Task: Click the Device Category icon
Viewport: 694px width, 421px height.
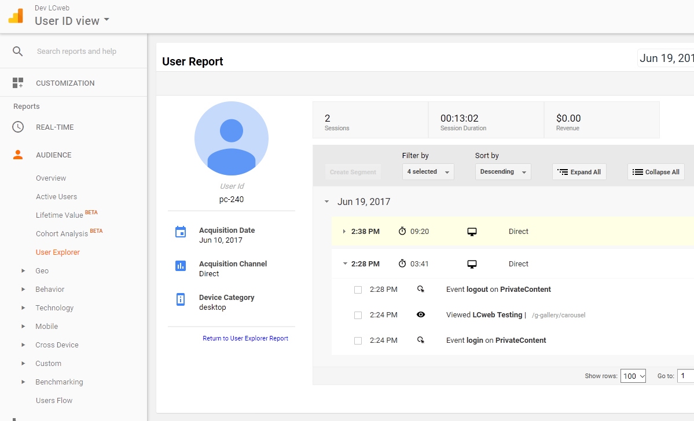Action: pos(181,299)
